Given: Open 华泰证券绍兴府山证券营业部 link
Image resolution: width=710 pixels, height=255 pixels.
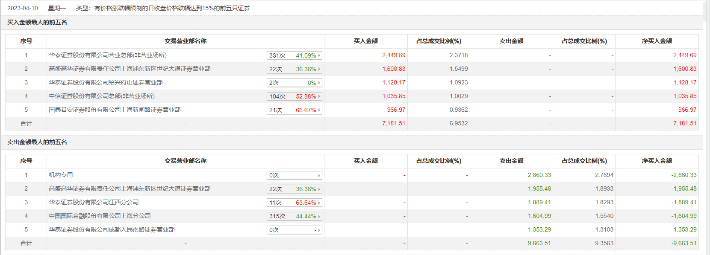Looking at the screenshot, I should click(x=106, y=82).
